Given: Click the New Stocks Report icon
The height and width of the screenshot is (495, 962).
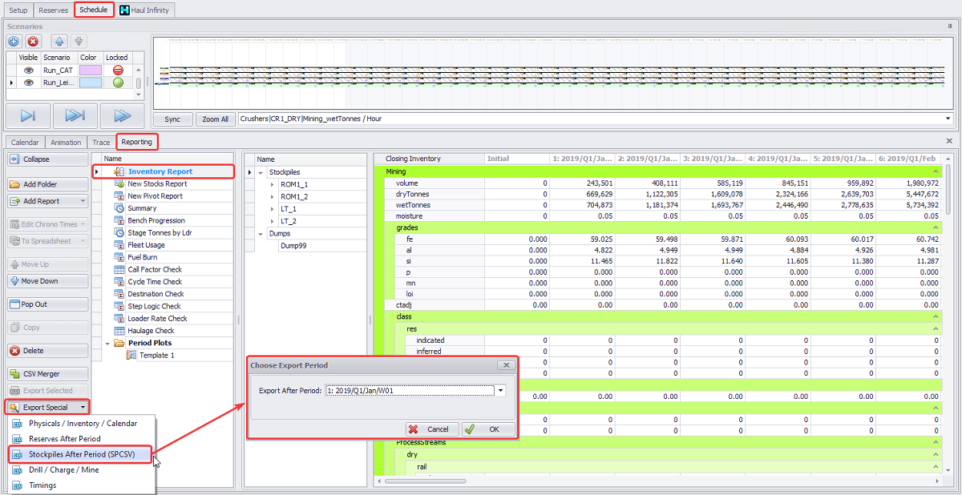Looking at the screenshot, I should click(x=119, y=183).
